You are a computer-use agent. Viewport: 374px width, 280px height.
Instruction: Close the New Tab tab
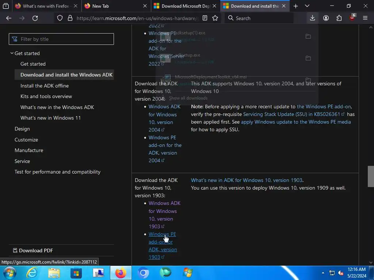pos(145,6)
